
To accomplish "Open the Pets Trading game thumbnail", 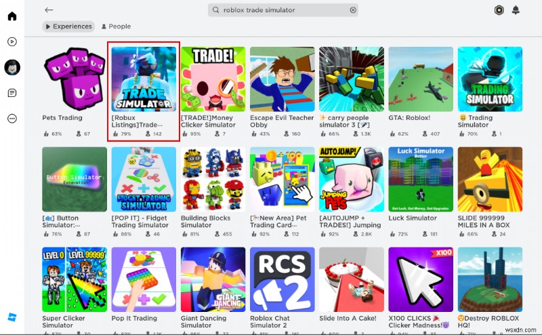I will tap(75, 79).
